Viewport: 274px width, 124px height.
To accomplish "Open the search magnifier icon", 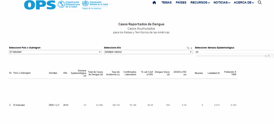I will tap(260, 2).
